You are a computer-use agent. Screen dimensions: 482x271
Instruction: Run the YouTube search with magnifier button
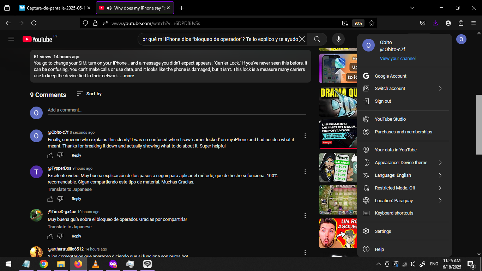(x=317, y=39)
